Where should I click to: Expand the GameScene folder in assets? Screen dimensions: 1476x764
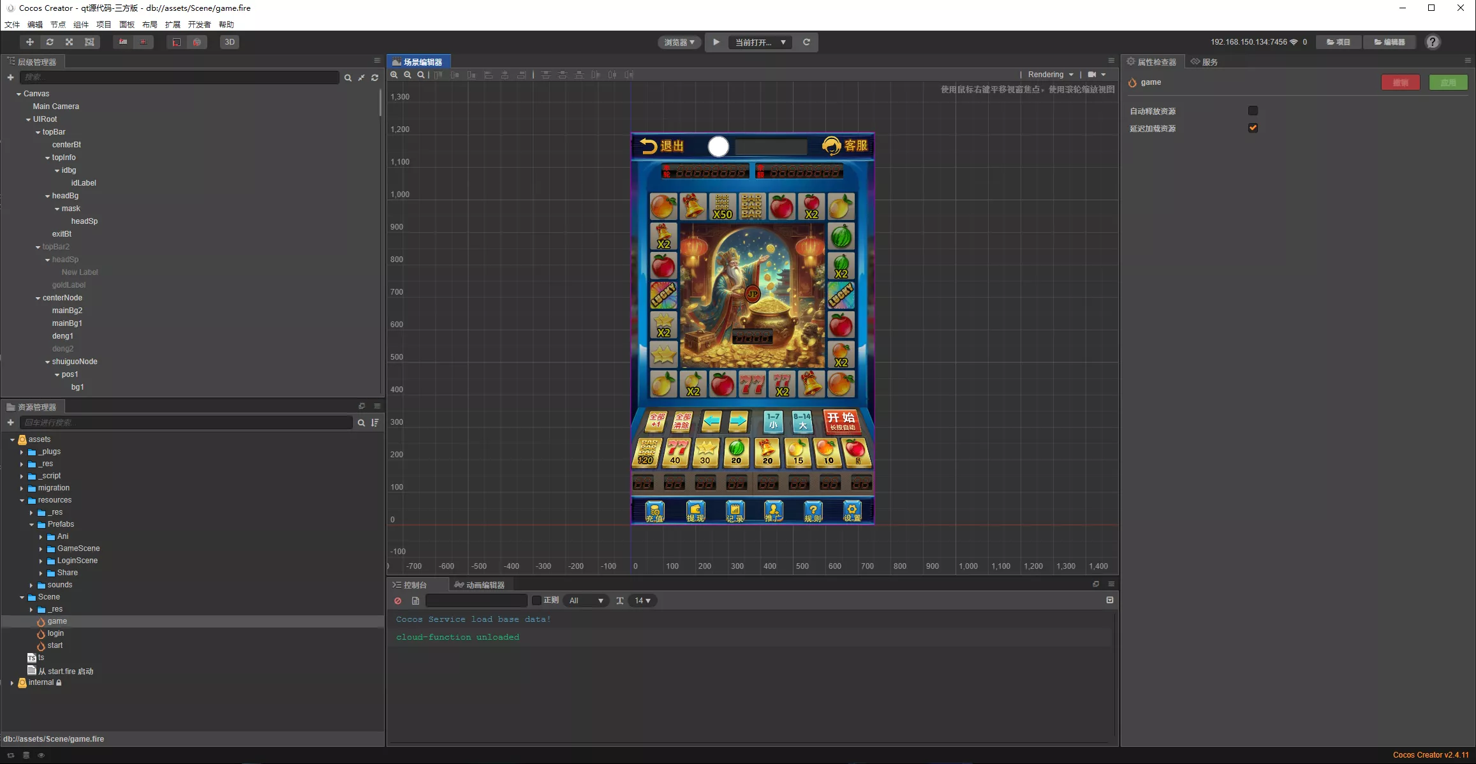click(41, 549)
